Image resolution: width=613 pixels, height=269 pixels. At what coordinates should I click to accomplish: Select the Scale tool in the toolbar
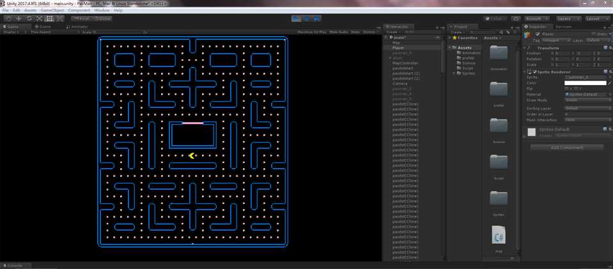39,19
